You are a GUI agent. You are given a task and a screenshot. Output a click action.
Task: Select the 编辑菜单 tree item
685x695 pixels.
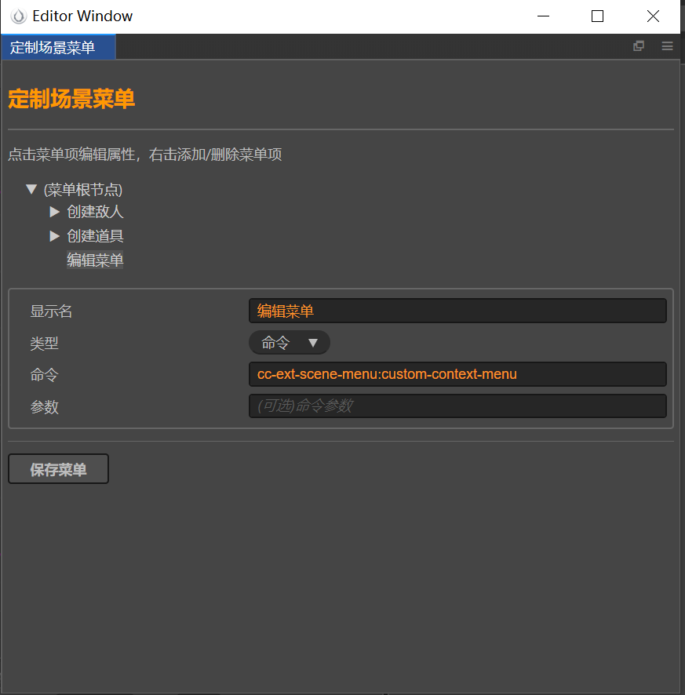(x=95, y=260)
